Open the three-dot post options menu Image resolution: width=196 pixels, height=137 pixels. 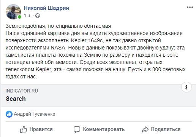[190, 7]
